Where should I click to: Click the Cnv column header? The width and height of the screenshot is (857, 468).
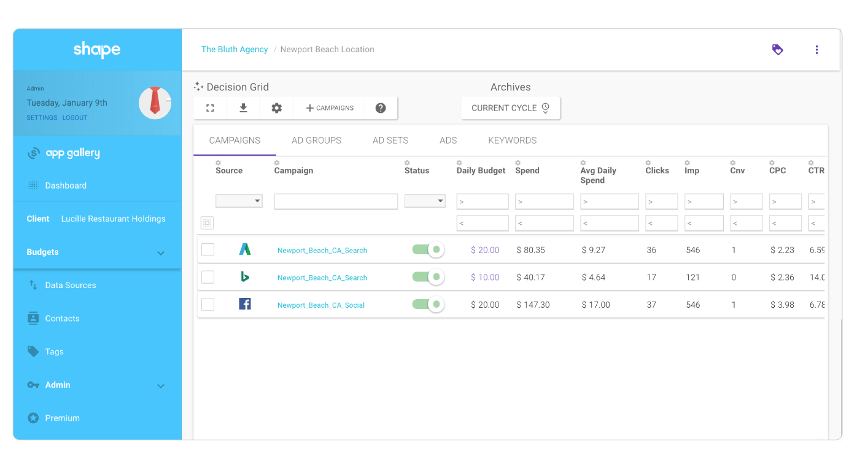pos(737,171)
